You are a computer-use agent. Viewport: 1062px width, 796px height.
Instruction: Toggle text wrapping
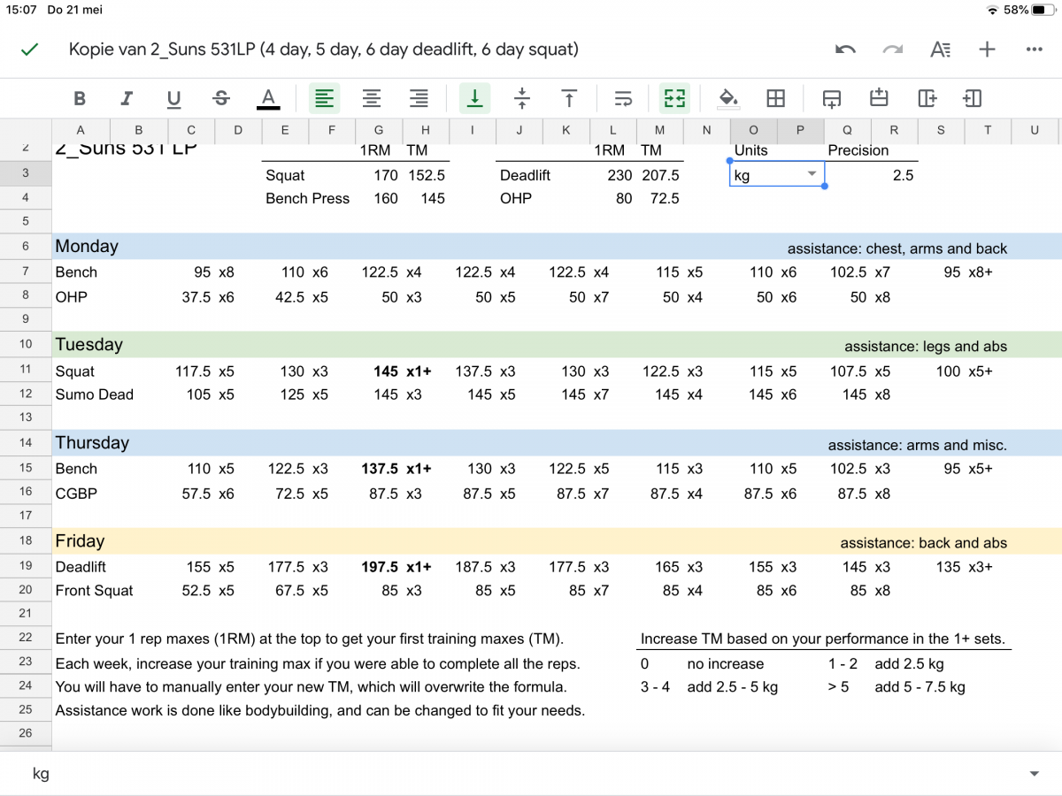click(x=623, y=98)
